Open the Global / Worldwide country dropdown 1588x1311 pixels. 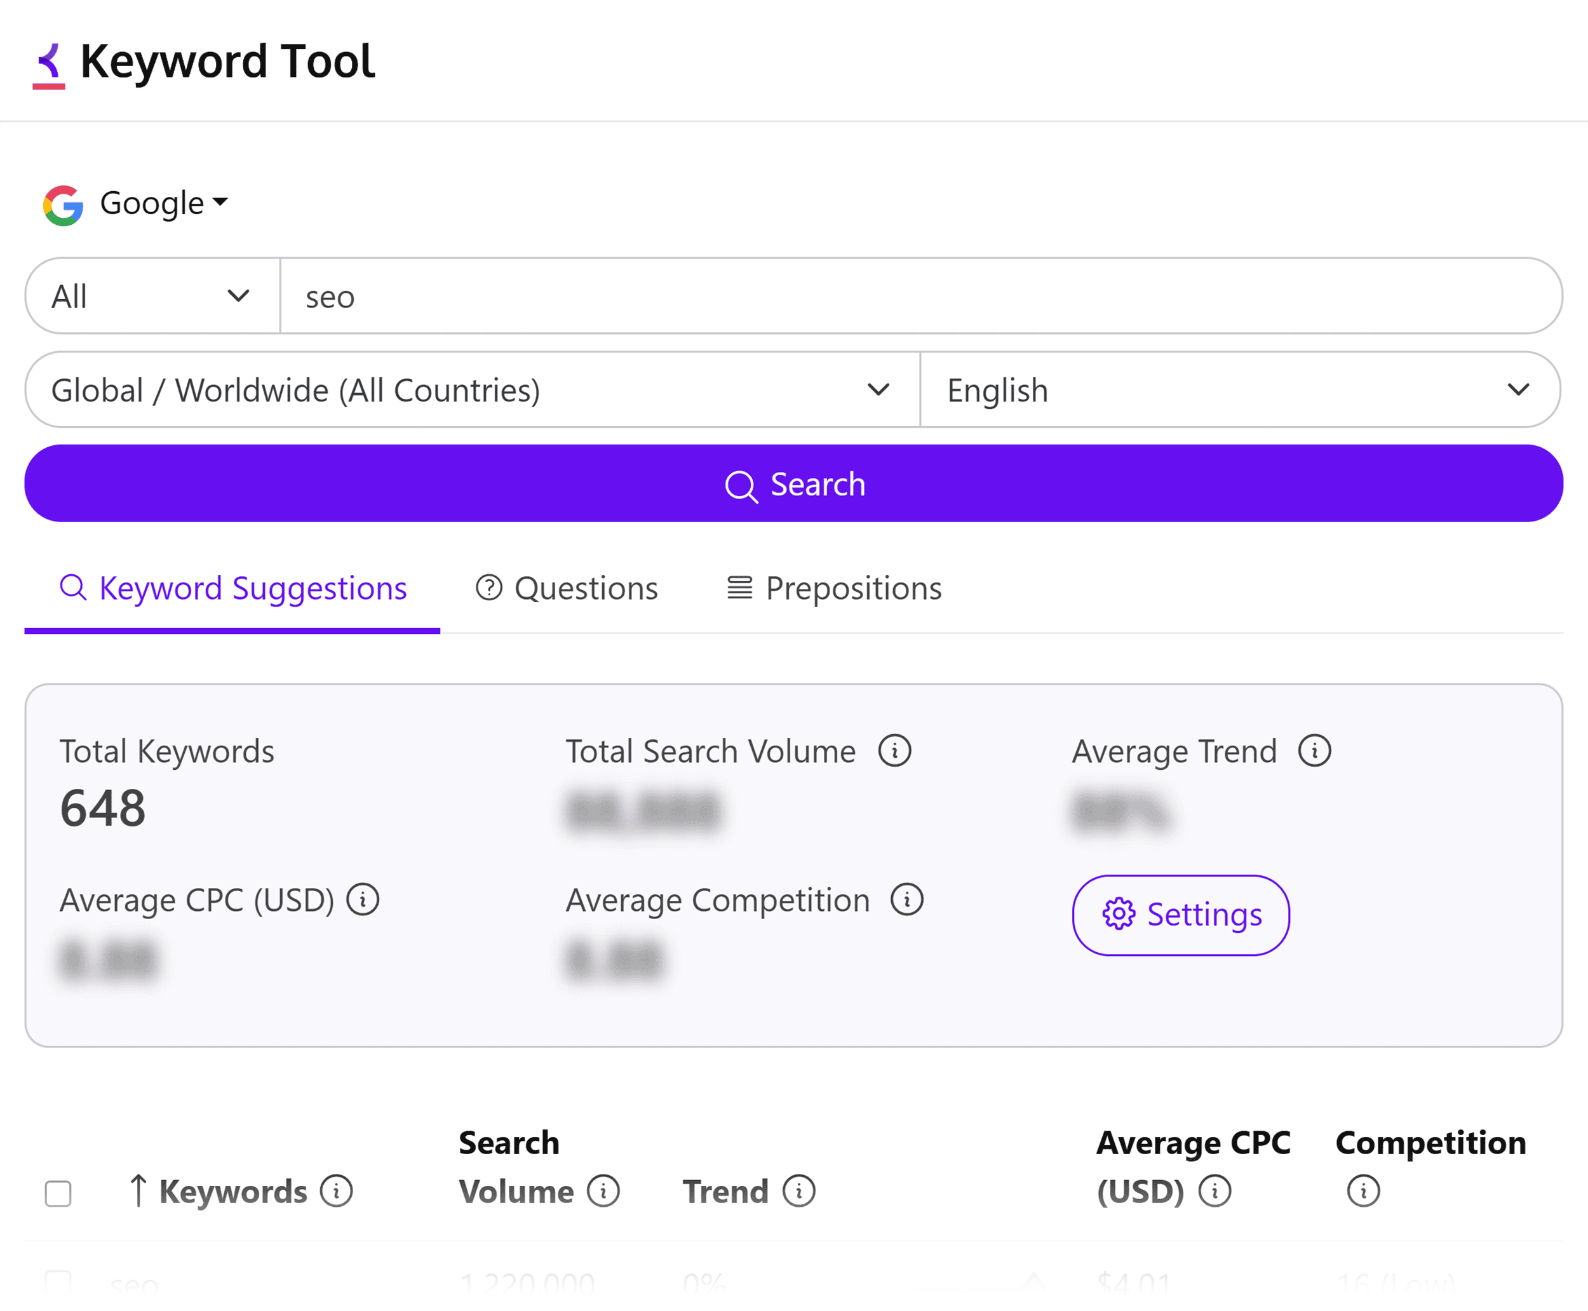tap(472, 389)
